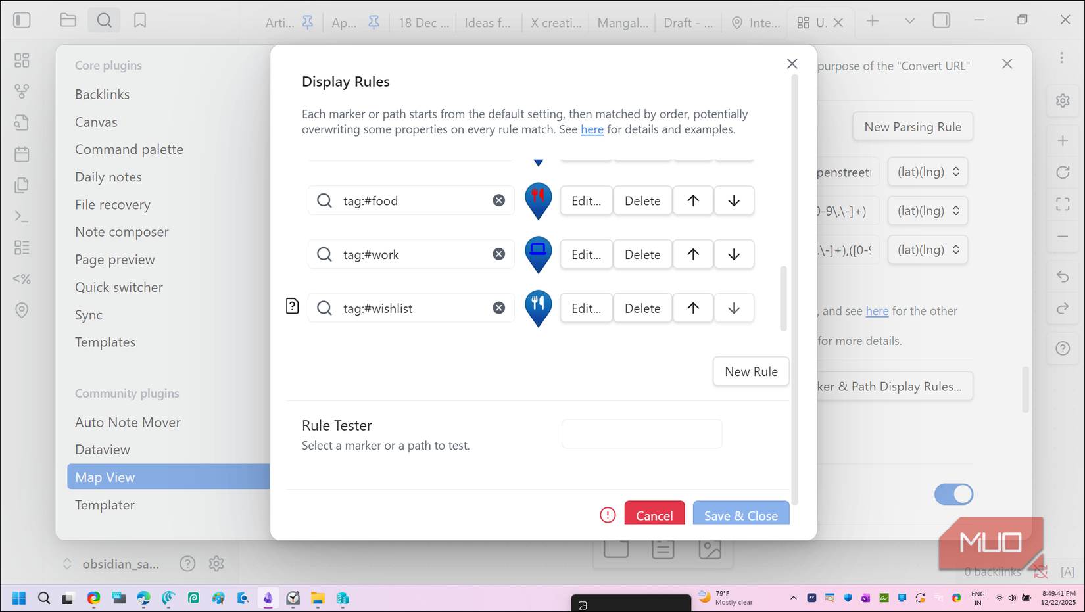
Task: Reset zoom using the circular arrow icon
Action: point(1063,173)
